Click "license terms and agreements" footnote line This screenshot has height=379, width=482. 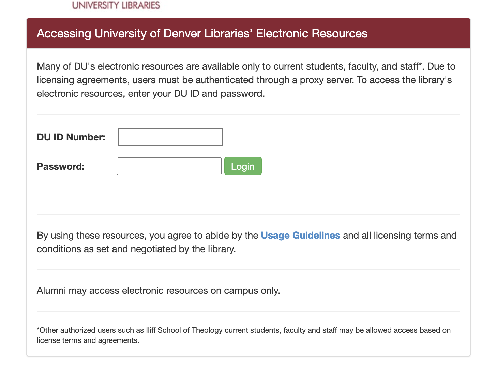click(88, 340)
